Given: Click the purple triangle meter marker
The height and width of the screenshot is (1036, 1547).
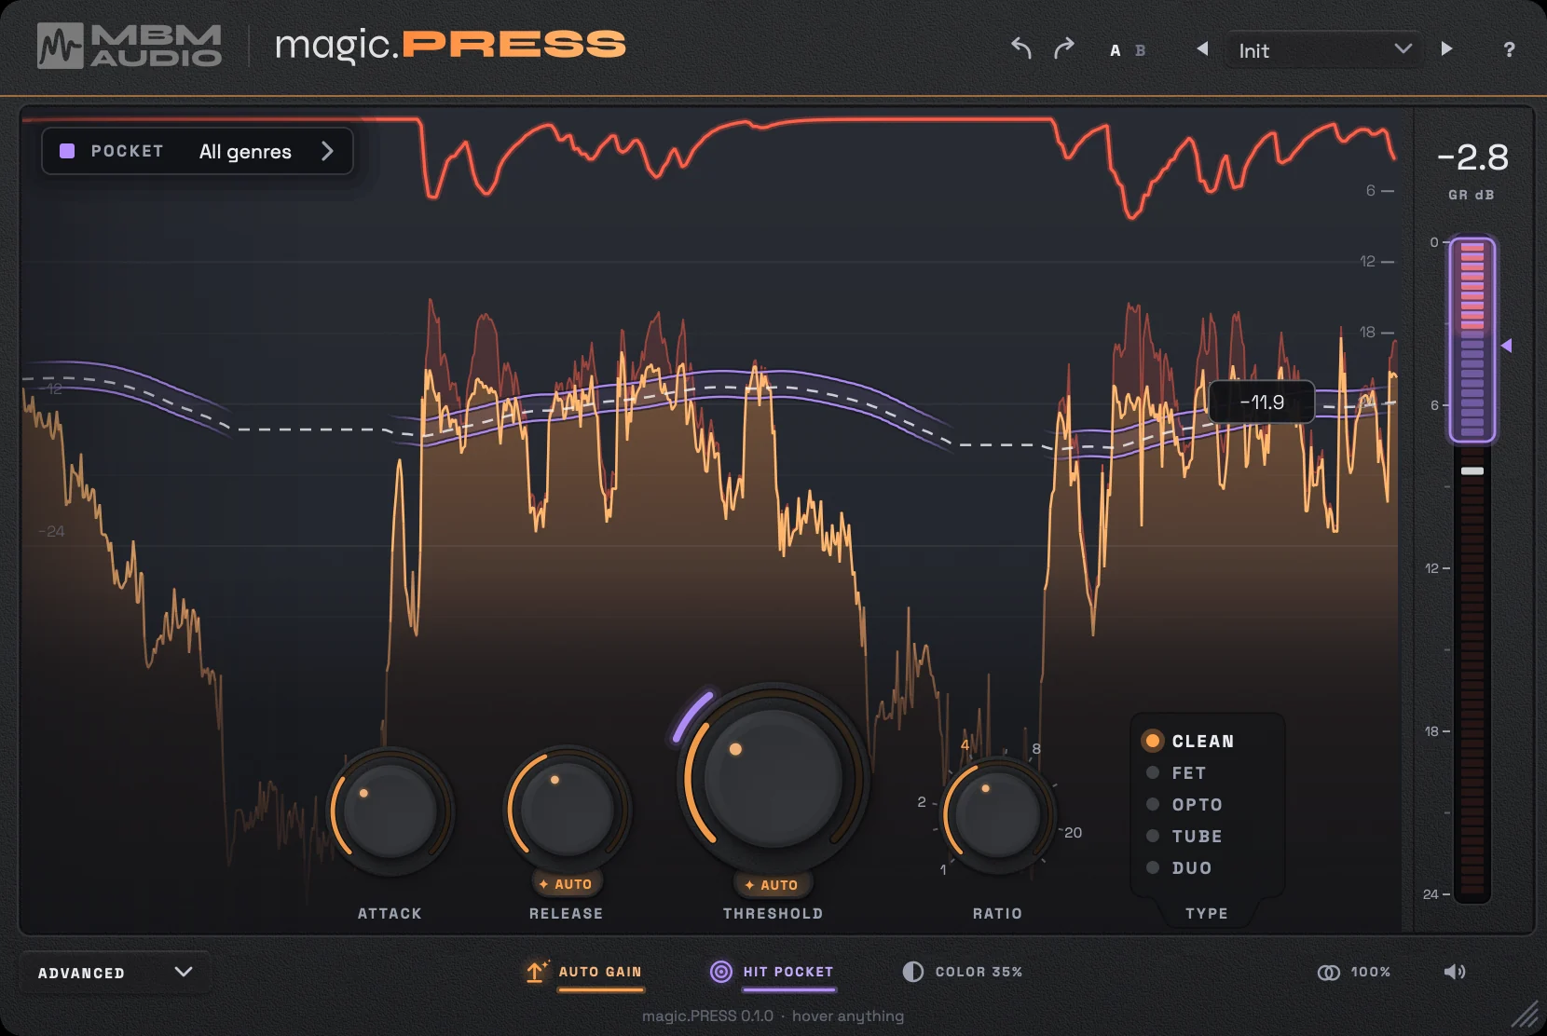Looking at the screenshot, I should (1506, 346).
